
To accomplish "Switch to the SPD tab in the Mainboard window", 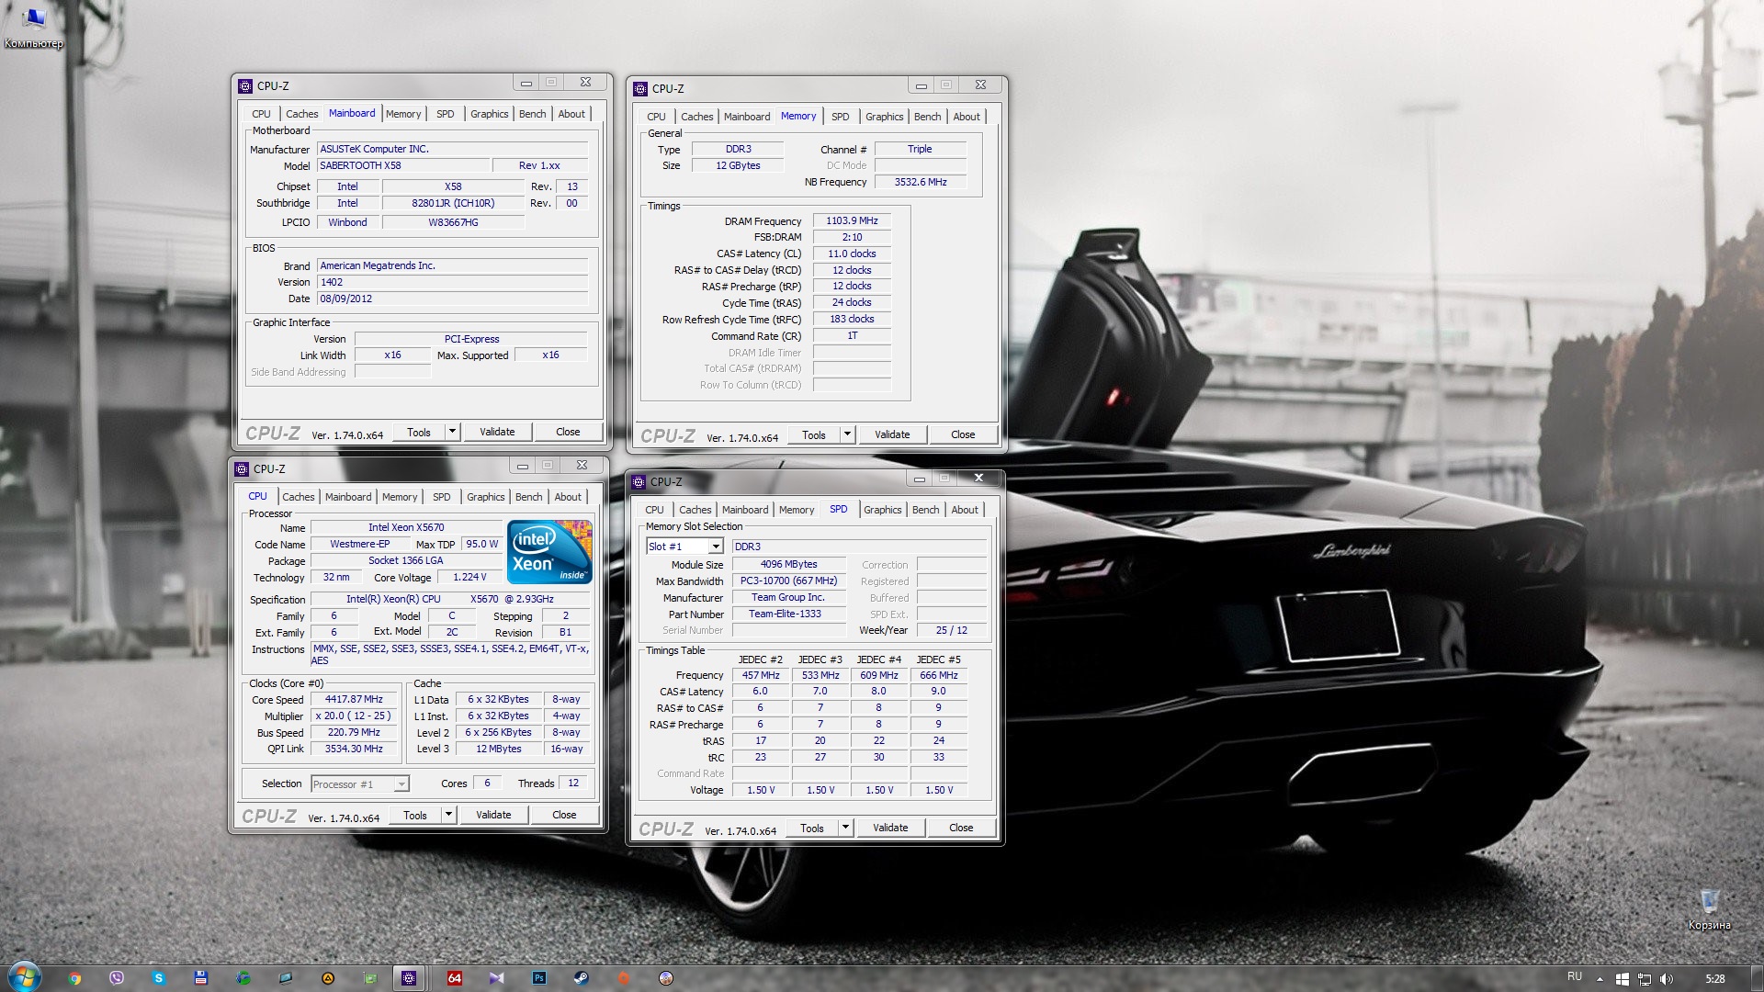I will coord(445,114).
